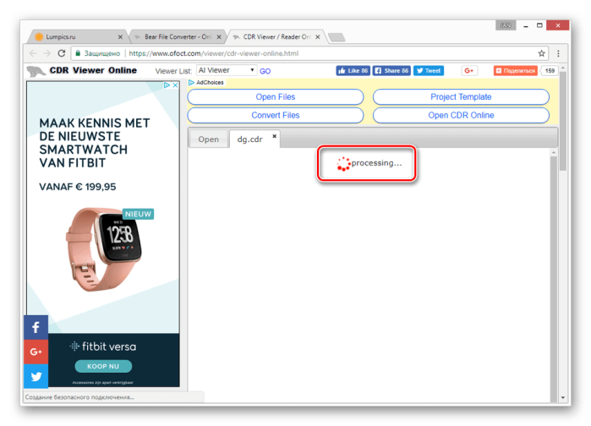Screen dimensions: 591x426
Task: Switch to the Bear File Converter tab
Action: 178,36
